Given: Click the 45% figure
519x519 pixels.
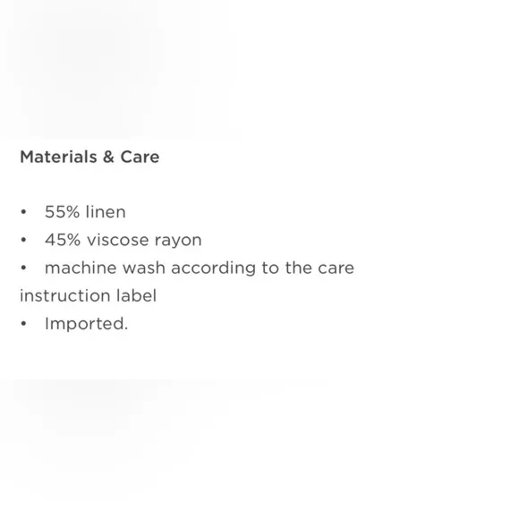Looking at the screenshot, I should (x=63, y=240).
